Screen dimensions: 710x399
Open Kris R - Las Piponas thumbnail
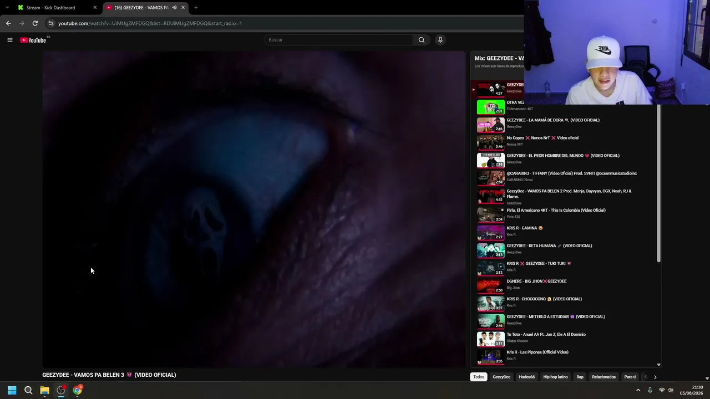click(491, 356)
